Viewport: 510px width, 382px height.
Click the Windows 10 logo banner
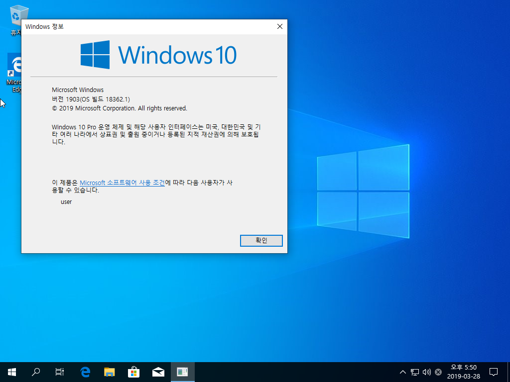158,55
